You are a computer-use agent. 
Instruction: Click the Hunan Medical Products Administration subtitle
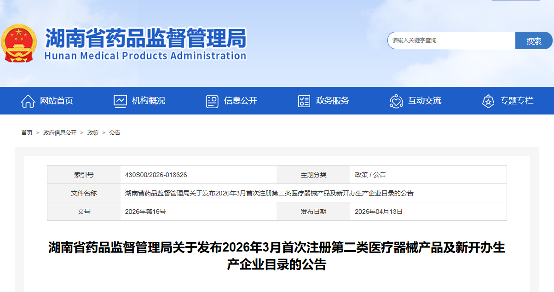[145, 56]
